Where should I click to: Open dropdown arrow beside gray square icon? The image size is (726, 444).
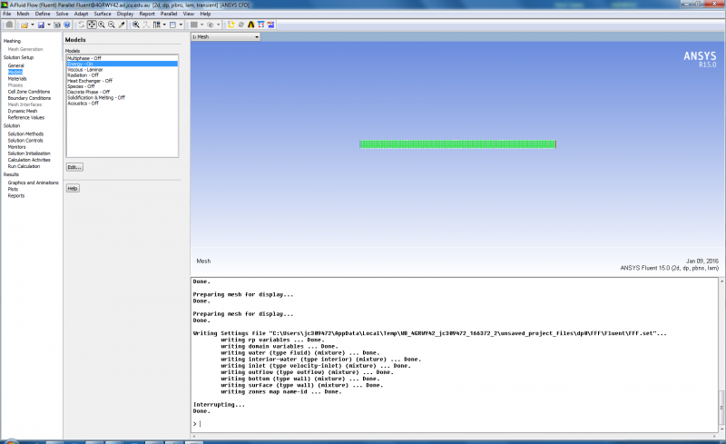[201, 25]
